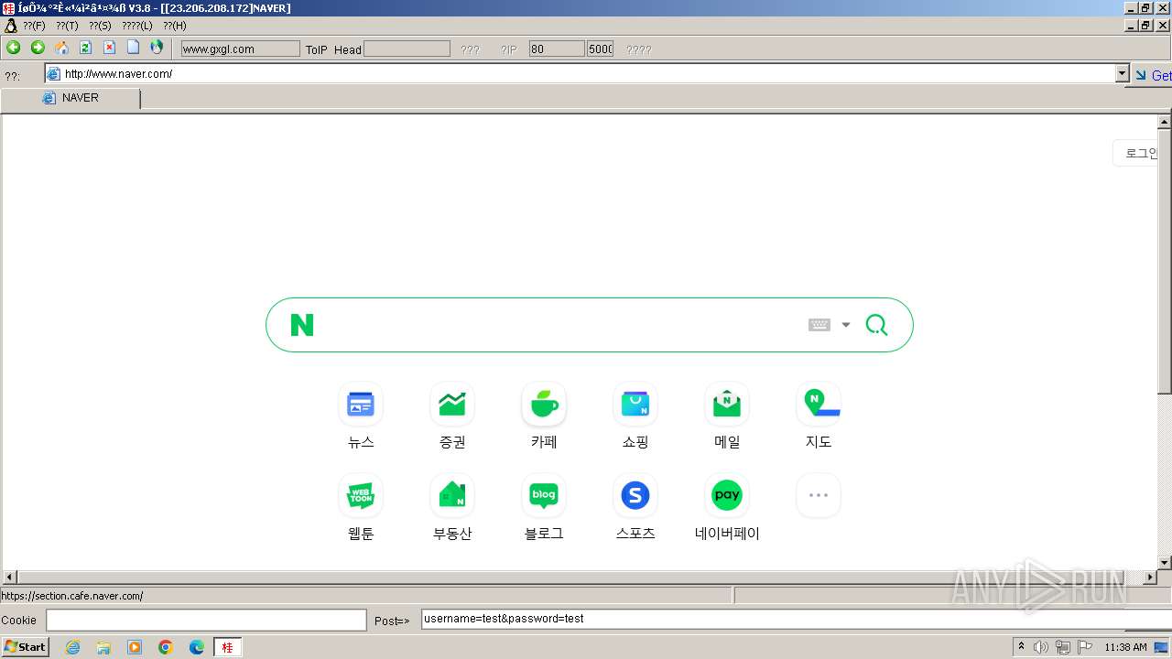Screen dimensions: 1172x659
Task: Click the magnifier search icon in Naver search
Action: (876, 325)
